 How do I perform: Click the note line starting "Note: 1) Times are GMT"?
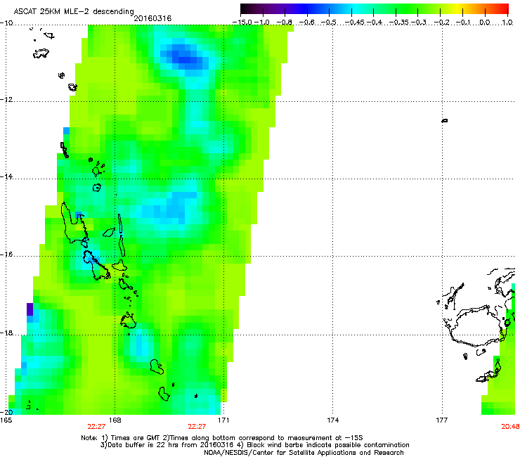click(222, 438)
